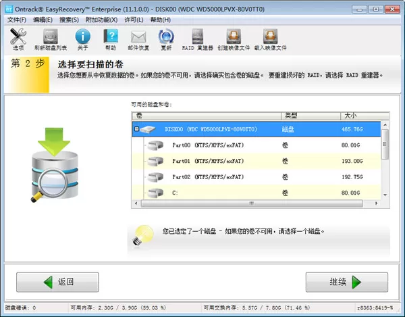Click the r8363:8419 build text
The height and width of the screenshot is (317, 405).
point(375,308)
